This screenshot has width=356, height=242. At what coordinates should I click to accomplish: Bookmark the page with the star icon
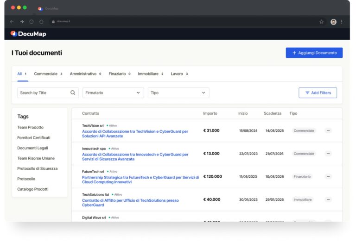tap(321, 22)
